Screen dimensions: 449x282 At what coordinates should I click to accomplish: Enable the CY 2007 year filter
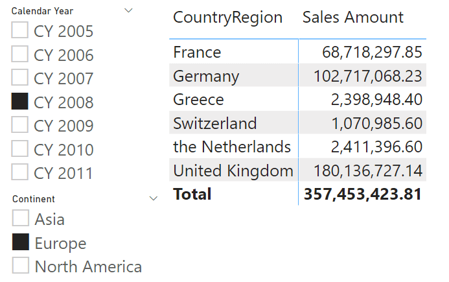[x=19, y=77]
